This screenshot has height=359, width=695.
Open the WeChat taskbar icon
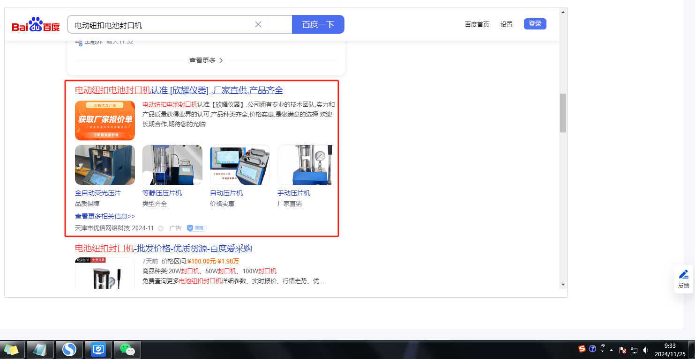[x=127, y=349]
